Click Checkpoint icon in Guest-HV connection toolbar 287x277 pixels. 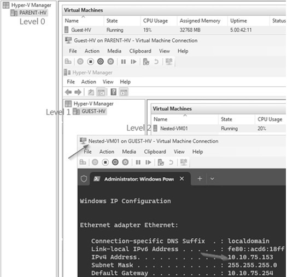click(146, 62)
